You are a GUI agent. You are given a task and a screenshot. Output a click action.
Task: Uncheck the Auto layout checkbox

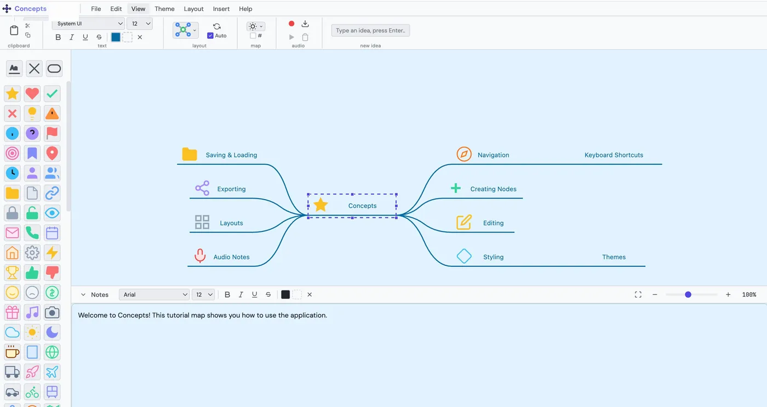210,36
